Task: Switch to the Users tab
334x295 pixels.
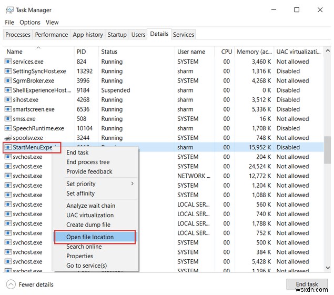Action: [x=138, y=35]
